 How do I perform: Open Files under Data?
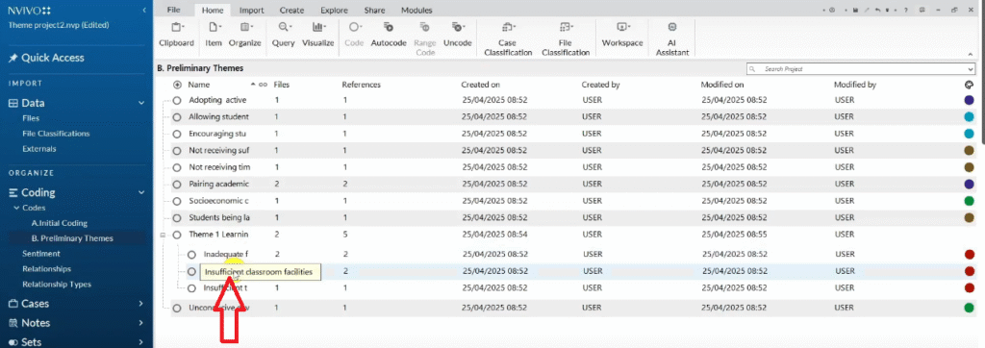31,118
